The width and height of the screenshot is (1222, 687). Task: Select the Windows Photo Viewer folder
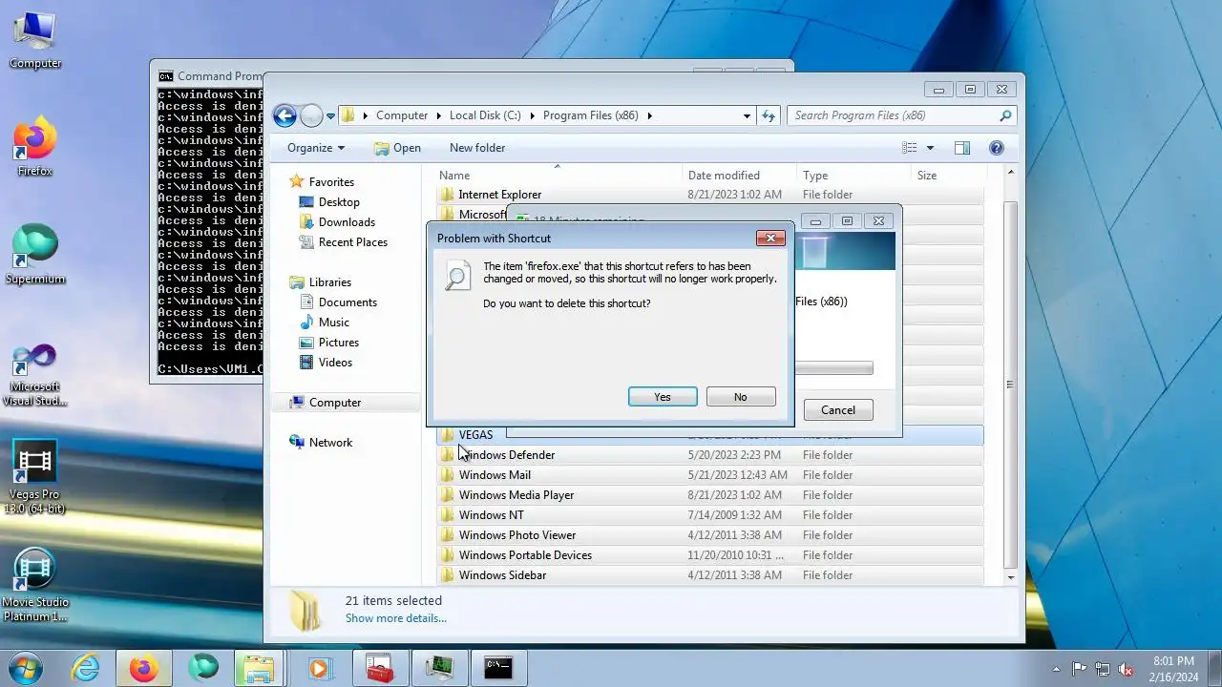click(x=710, y=535)
